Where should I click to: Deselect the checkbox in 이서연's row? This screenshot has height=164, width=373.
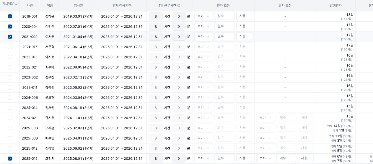[x=10, y=37]
